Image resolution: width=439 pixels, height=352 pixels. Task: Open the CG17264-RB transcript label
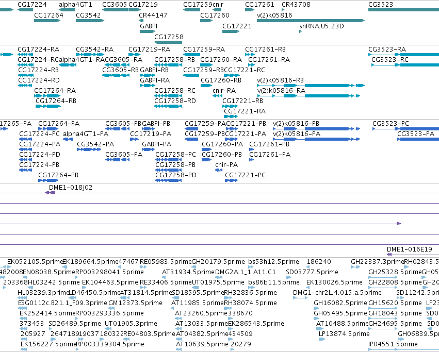(x=56, y=100)
